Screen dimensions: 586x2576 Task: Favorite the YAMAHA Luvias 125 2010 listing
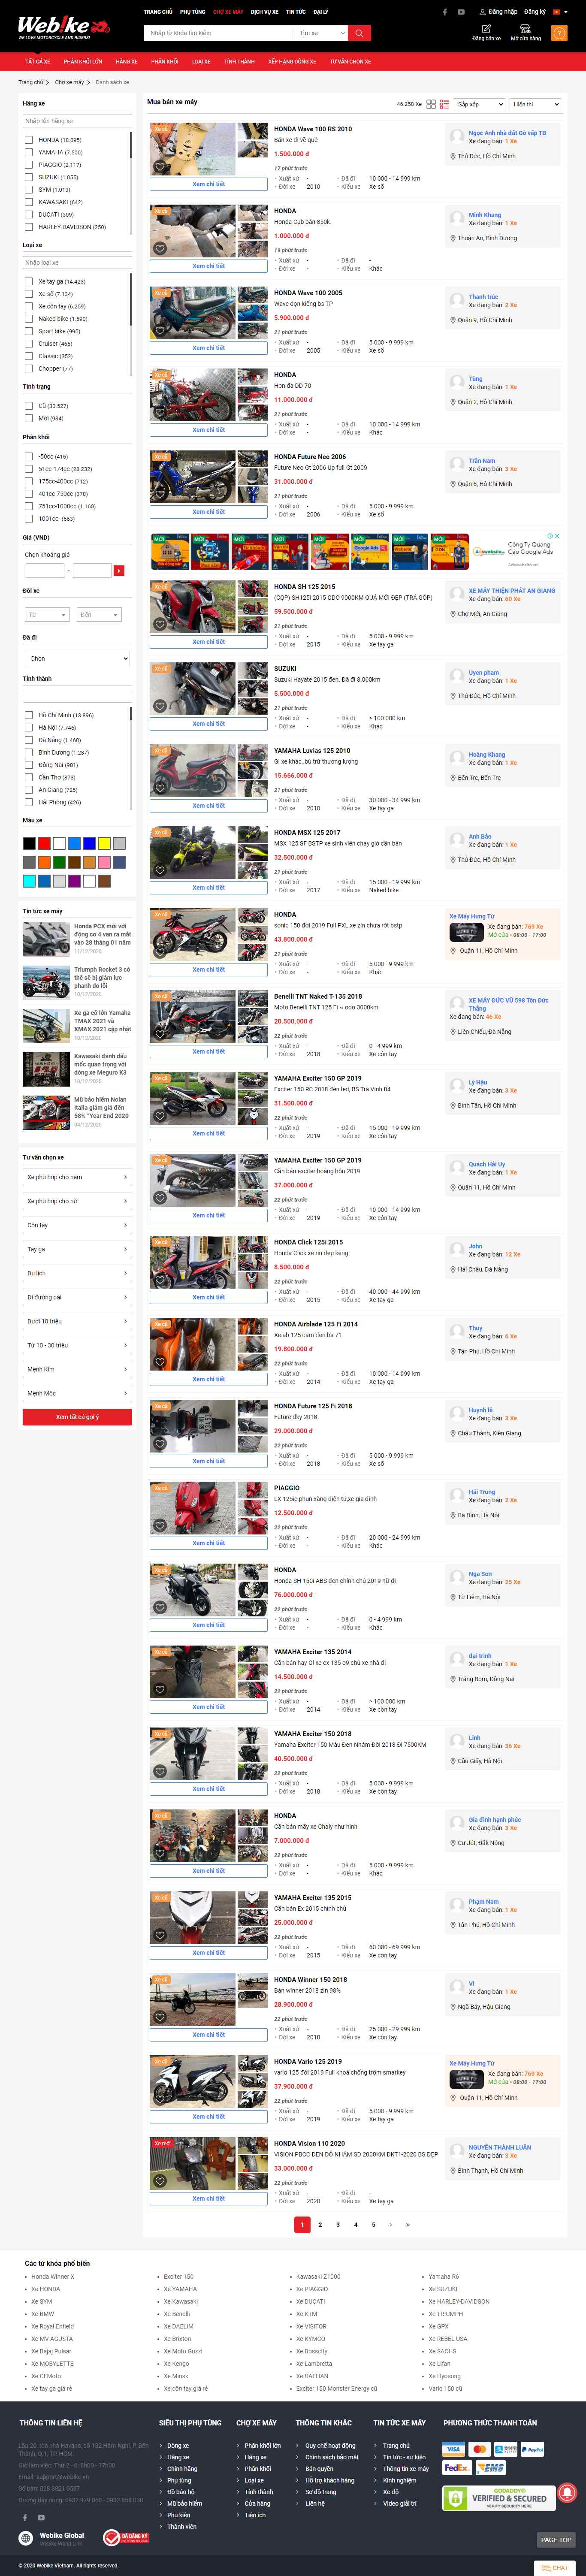point(159,788)
